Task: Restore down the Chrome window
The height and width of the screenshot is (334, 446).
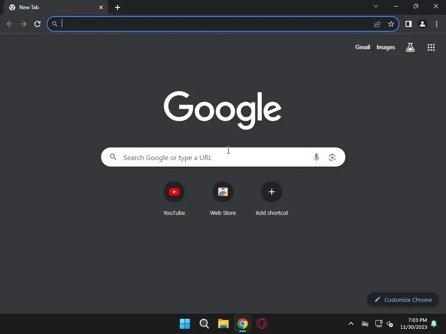Action: click(x=416, y=6)
